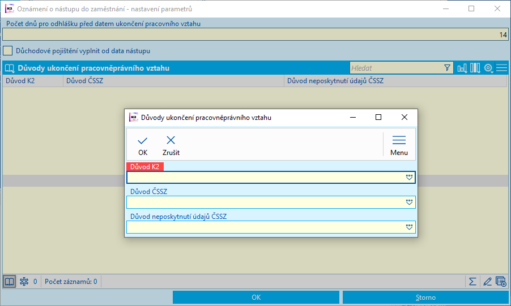
Task: Click the sum sigma icon
Action: point(472,282)
